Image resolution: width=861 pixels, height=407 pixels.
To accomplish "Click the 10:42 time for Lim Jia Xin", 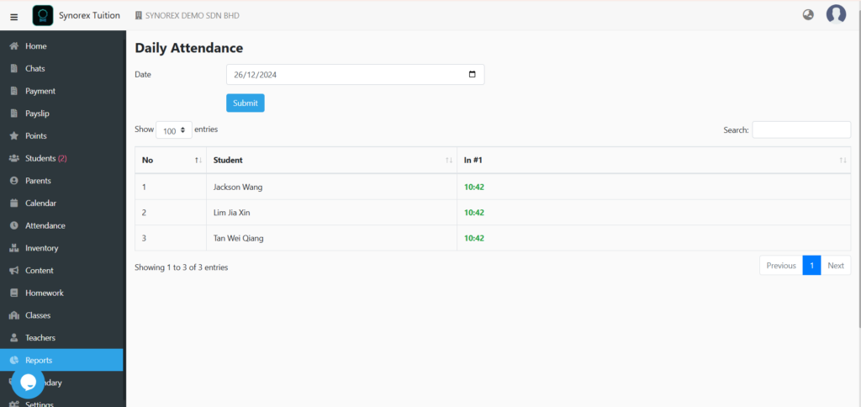I will point(474,213).
